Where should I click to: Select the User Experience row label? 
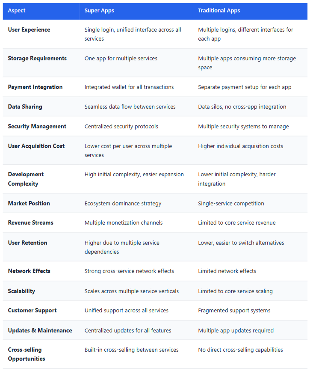[29, 30]
